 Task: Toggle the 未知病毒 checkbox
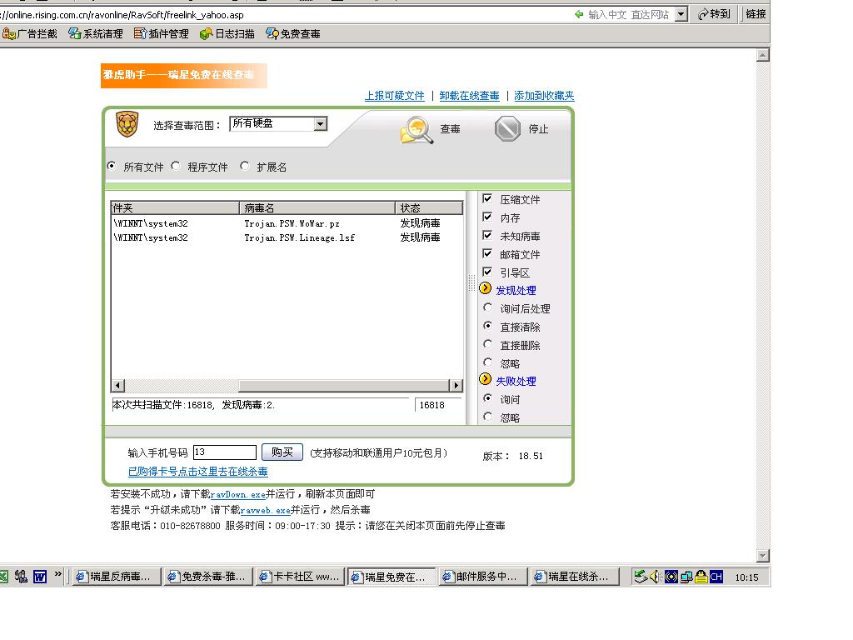(x=487, y=235)
